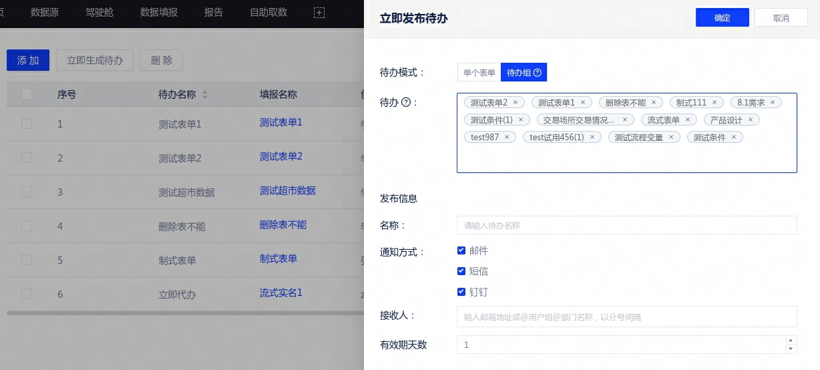Screen dimensions: 820x370
Task: Click the 确定 button
Action: (722, 18)
